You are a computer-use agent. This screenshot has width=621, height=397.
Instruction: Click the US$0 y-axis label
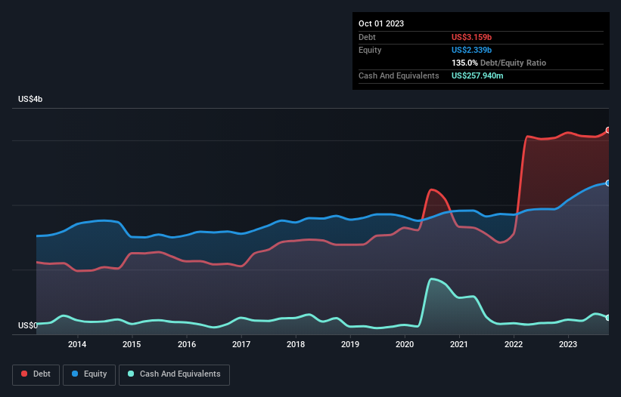28,325
